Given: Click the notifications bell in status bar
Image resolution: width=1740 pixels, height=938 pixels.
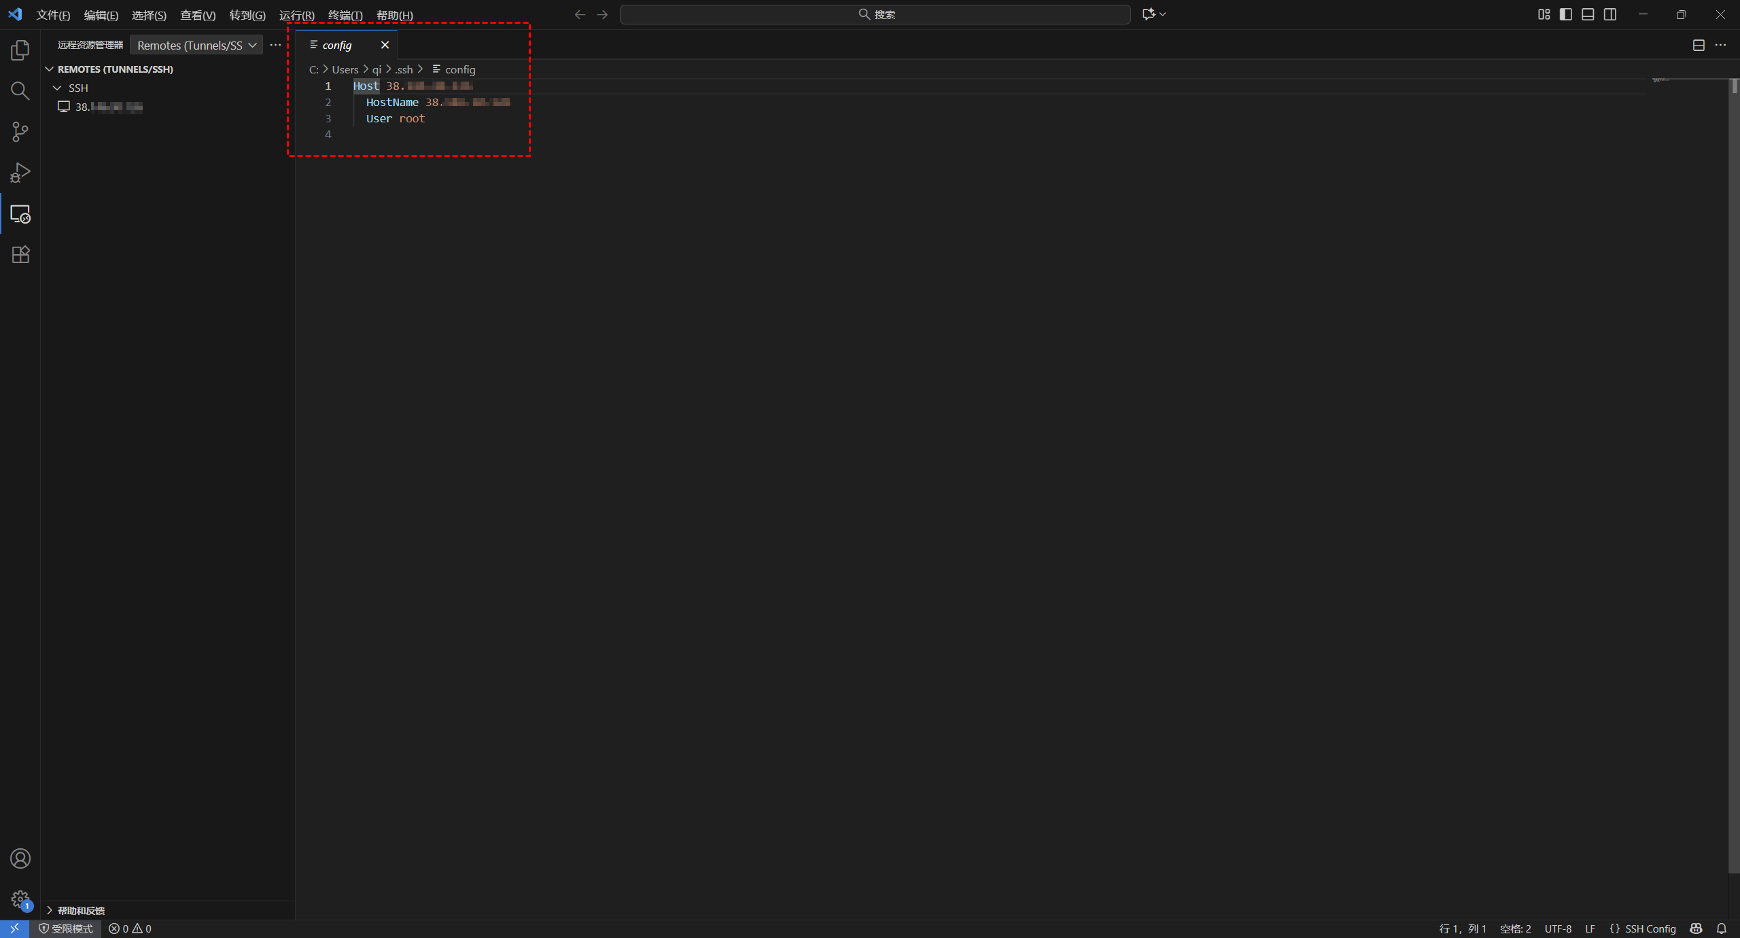Looking at the screenshot, I should [1721, 928].
